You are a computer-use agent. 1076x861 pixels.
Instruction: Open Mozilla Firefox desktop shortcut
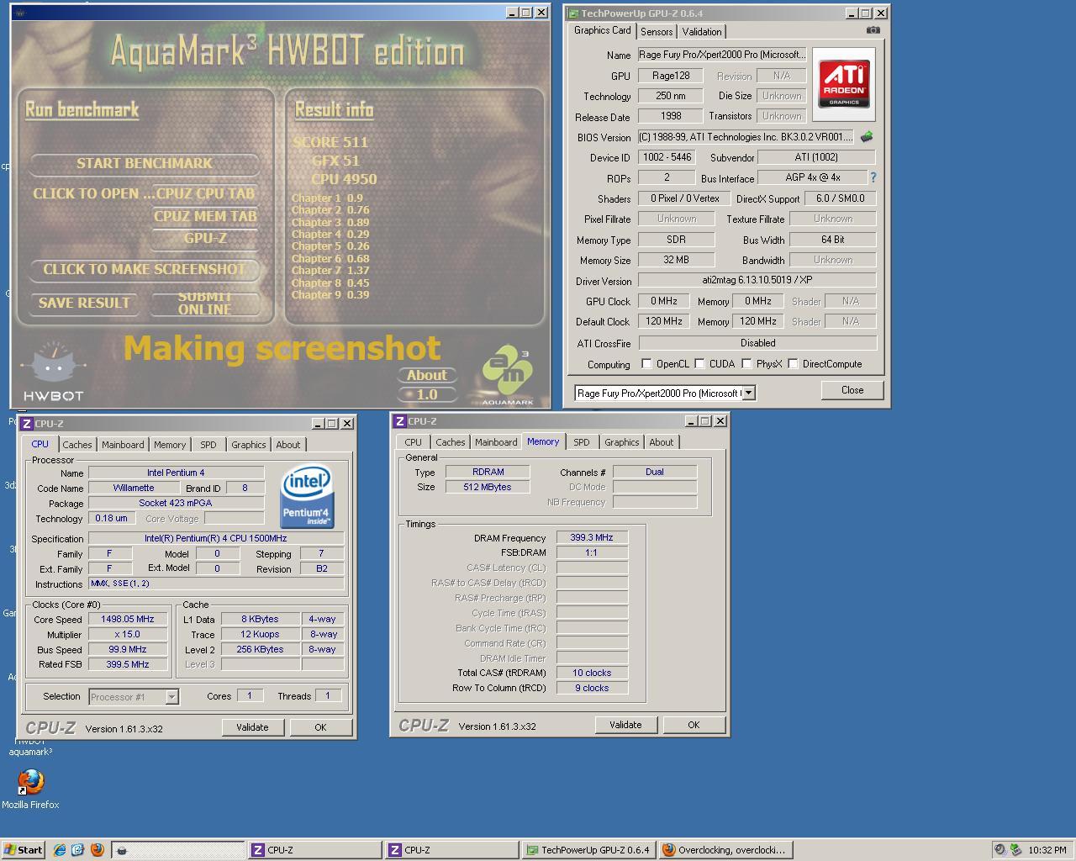pyautogui.click(x=30, y=789)
